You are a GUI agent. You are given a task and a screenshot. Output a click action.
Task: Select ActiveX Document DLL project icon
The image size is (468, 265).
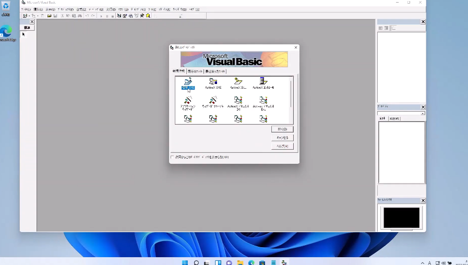[x=238, y=103]
